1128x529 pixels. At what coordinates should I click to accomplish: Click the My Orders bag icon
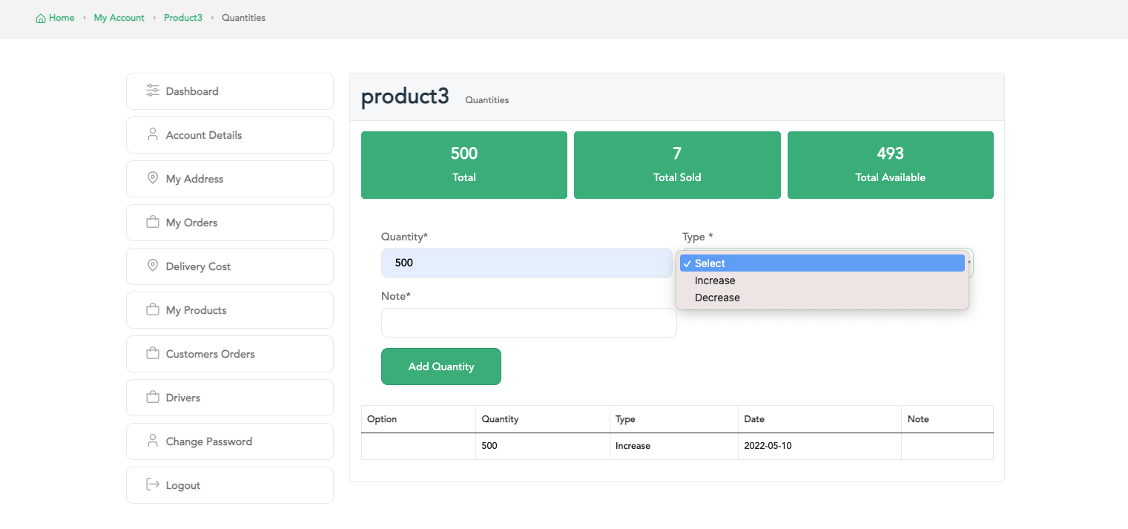pos(153,222)
